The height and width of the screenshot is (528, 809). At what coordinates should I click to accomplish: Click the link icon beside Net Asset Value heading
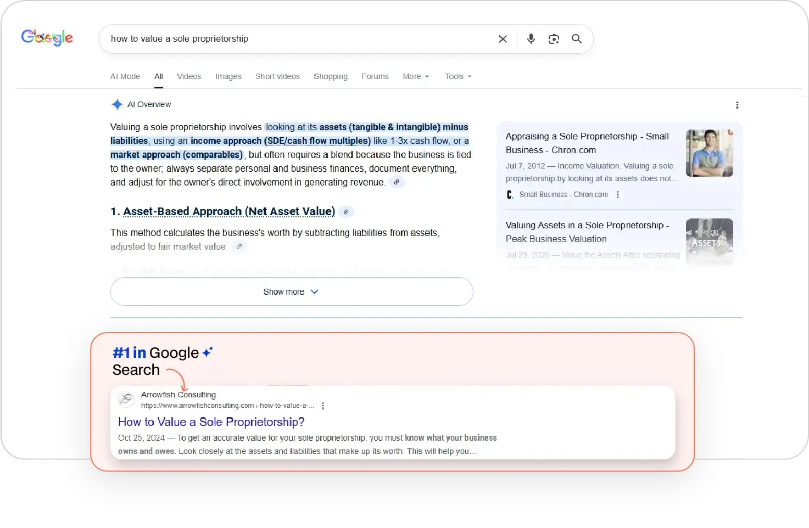tap(346, 211)
